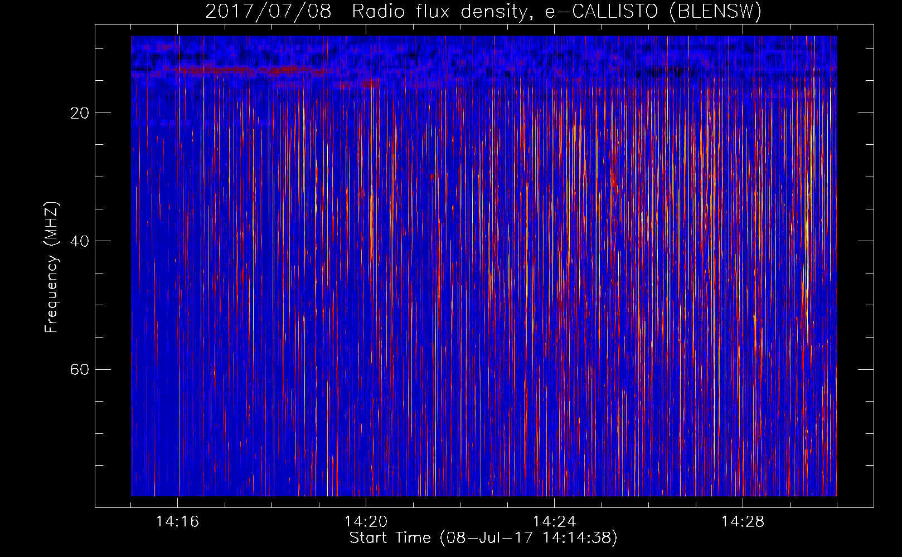Click the 14:28 time tick label
The image size is (902, 557).
coord(743,521)
